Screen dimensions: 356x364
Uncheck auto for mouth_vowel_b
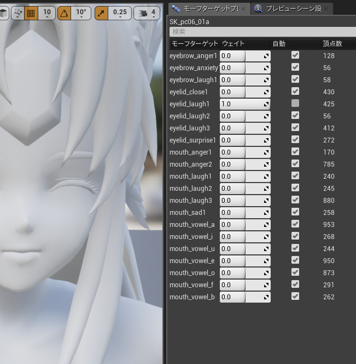coord(295,296)
